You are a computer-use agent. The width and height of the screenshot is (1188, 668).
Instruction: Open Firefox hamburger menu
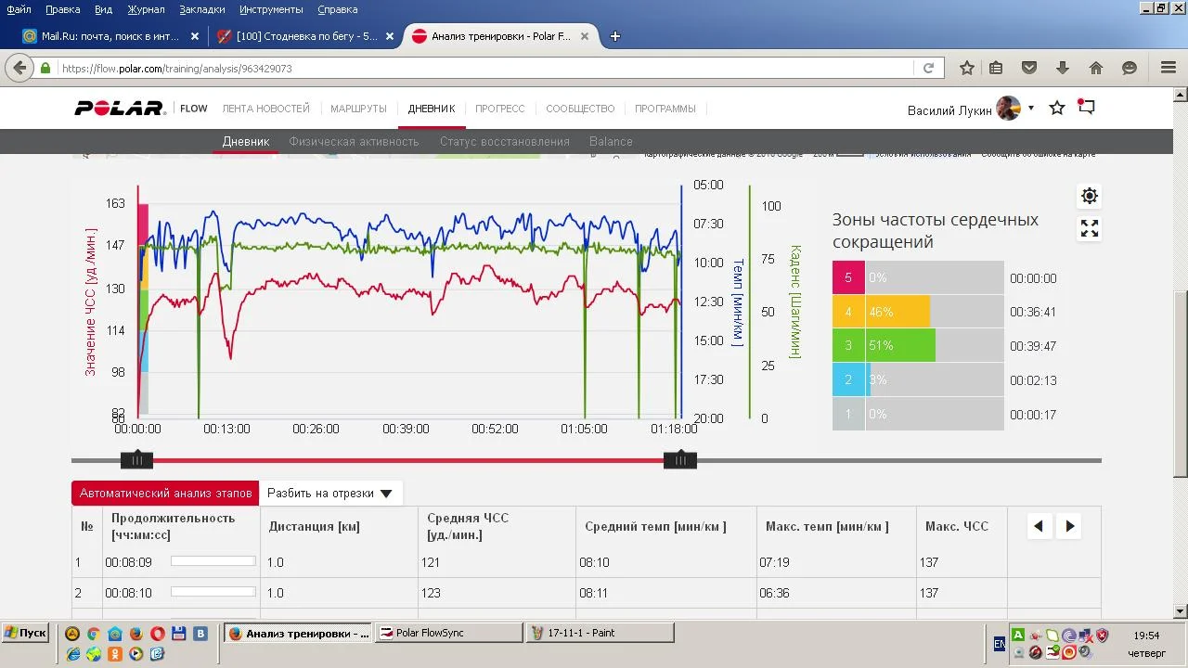tap(1169, 68)
